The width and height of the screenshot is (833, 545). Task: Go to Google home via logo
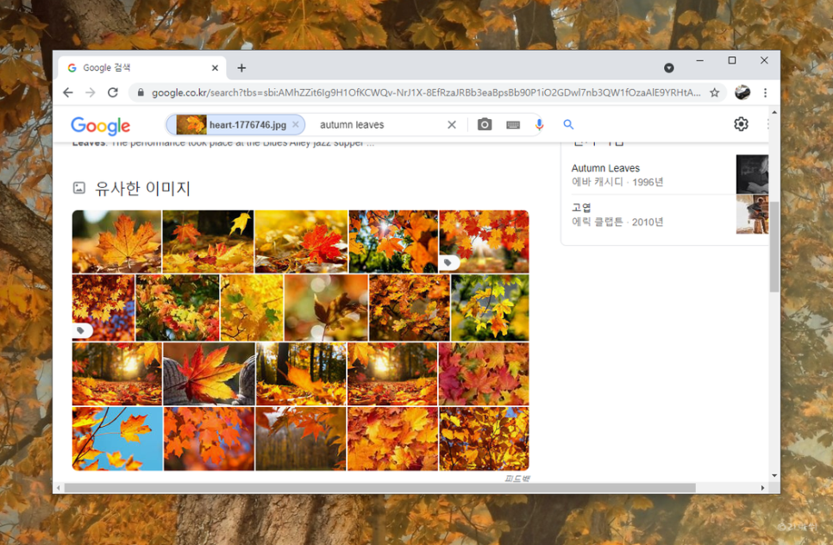(x=100, y=125)
